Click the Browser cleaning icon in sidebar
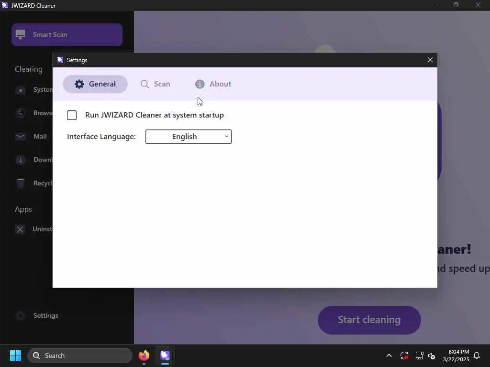Screen dimensions: 490x367 [21, 113]
